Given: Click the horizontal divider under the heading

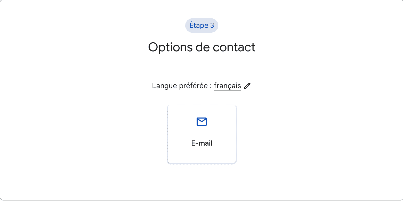Looking at the screenshot, I should pyautogui.click(x=202, y=64).
